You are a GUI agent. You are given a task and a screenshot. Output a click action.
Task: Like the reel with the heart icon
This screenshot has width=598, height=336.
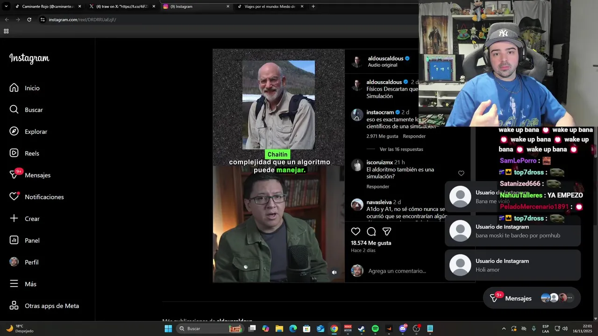click(356, 231)
